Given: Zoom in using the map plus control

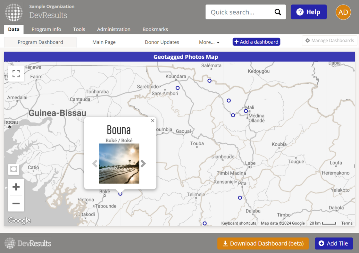Looking at the screenshot, I should [x=16, y=187].
